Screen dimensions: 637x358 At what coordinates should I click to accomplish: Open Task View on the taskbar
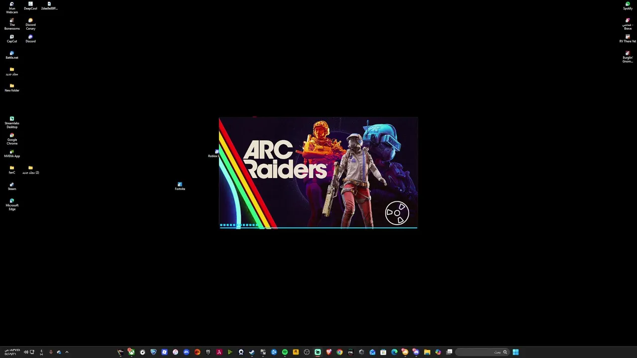(x=449, y=352)
